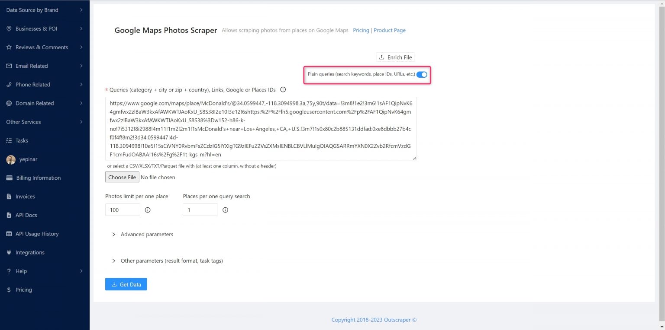Open the Data Source by Brand menu
Image resolution: width=665 pixels, height=330 pixels.
point(31,10)
